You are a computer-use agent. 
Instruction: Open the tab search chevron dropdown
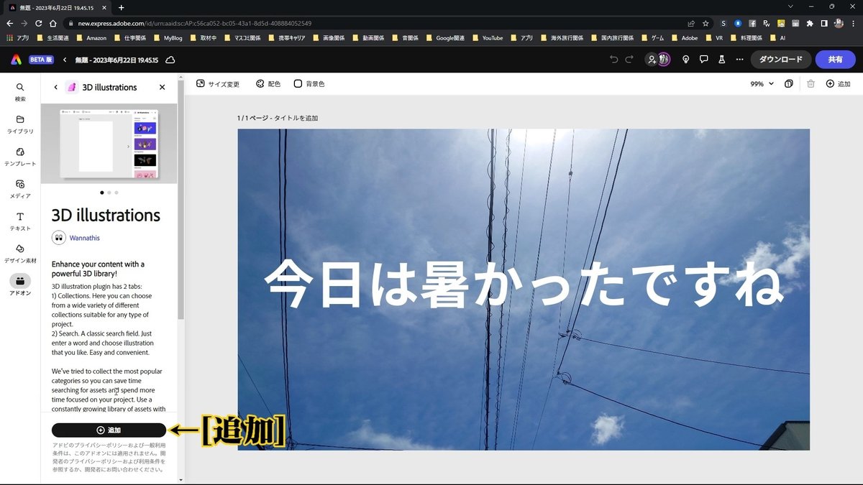[x=792, y=6]
